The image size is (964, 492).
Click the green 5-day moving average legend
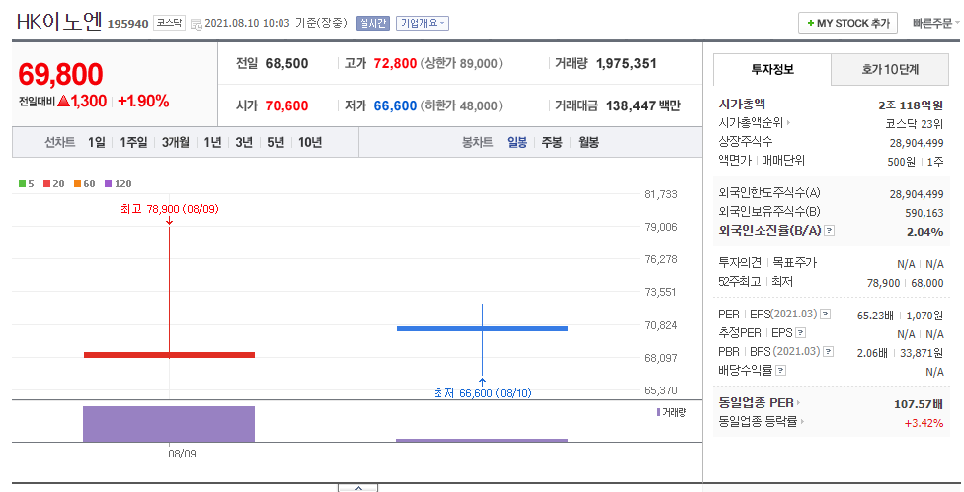pyautogui.click(x=27, y=184)
